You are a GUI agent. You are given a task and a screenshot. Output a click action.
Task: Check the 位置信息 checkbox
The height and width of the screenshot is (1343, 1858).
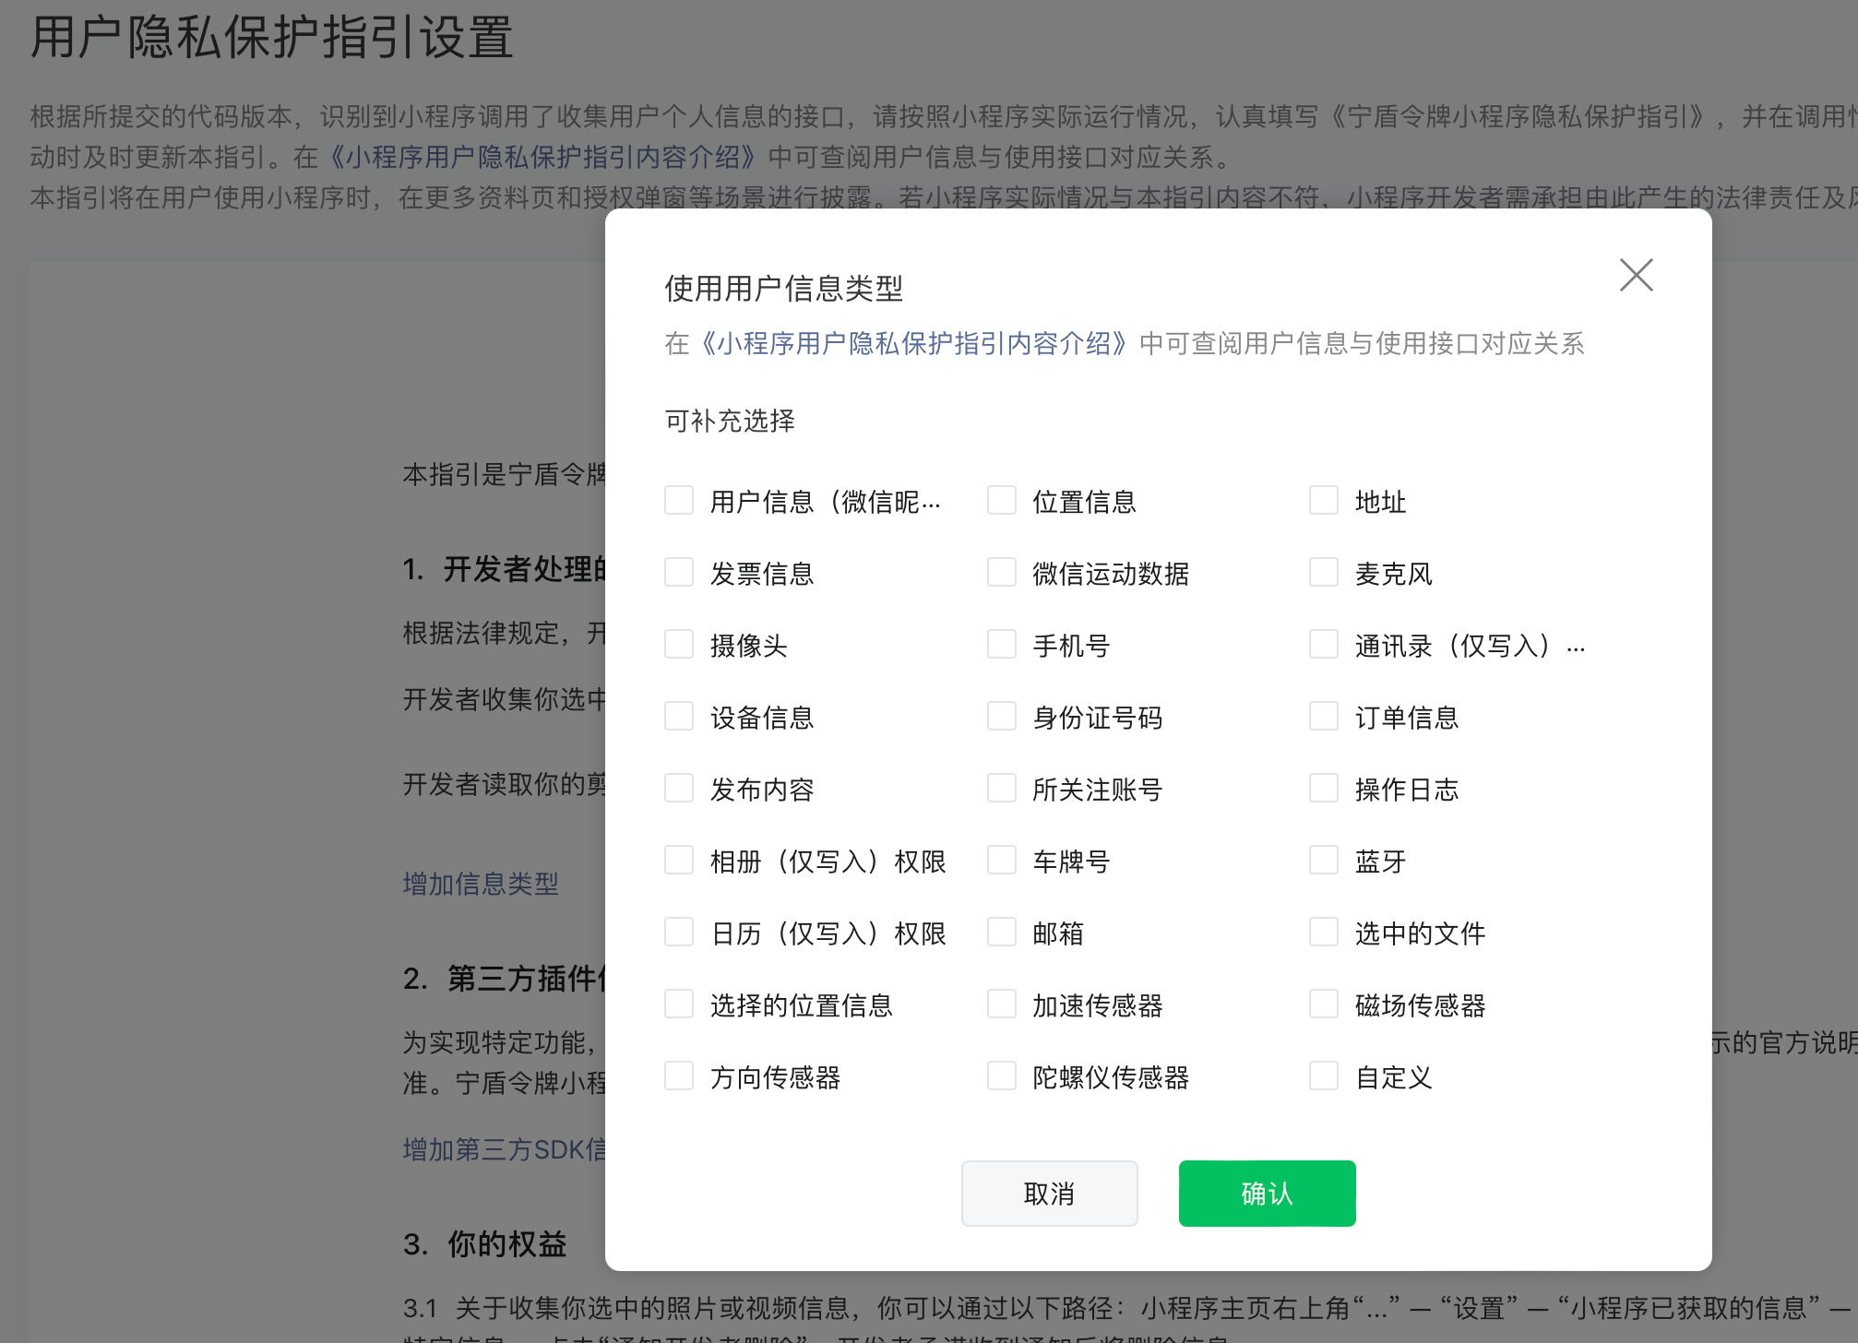[x=1002, y=501]
